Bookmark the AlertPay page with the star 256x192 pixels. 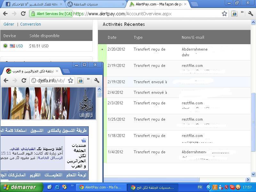(225, 13)
